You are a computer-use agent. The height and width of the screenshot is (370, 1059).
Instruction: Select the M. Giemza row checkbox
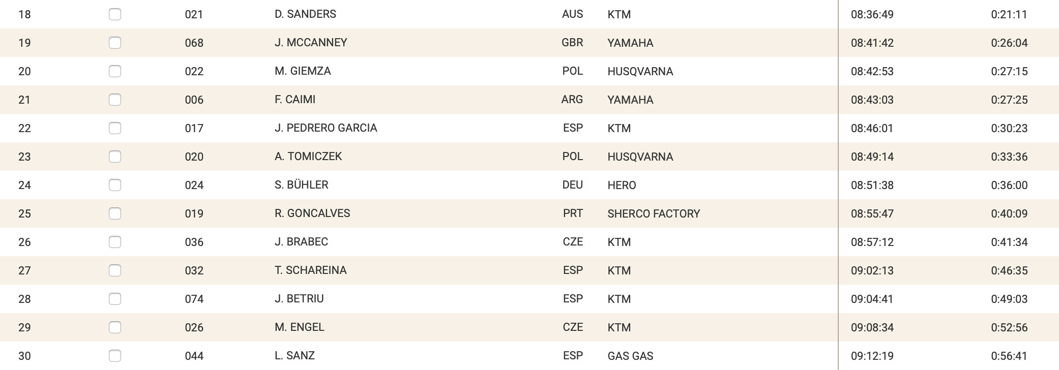tap(115, 71)
